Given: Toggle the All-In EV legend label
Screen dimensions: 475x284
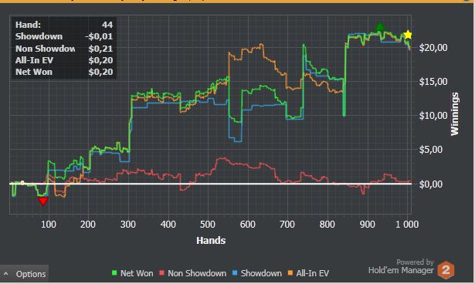Looking at the screenshot, I should (312, 273).
